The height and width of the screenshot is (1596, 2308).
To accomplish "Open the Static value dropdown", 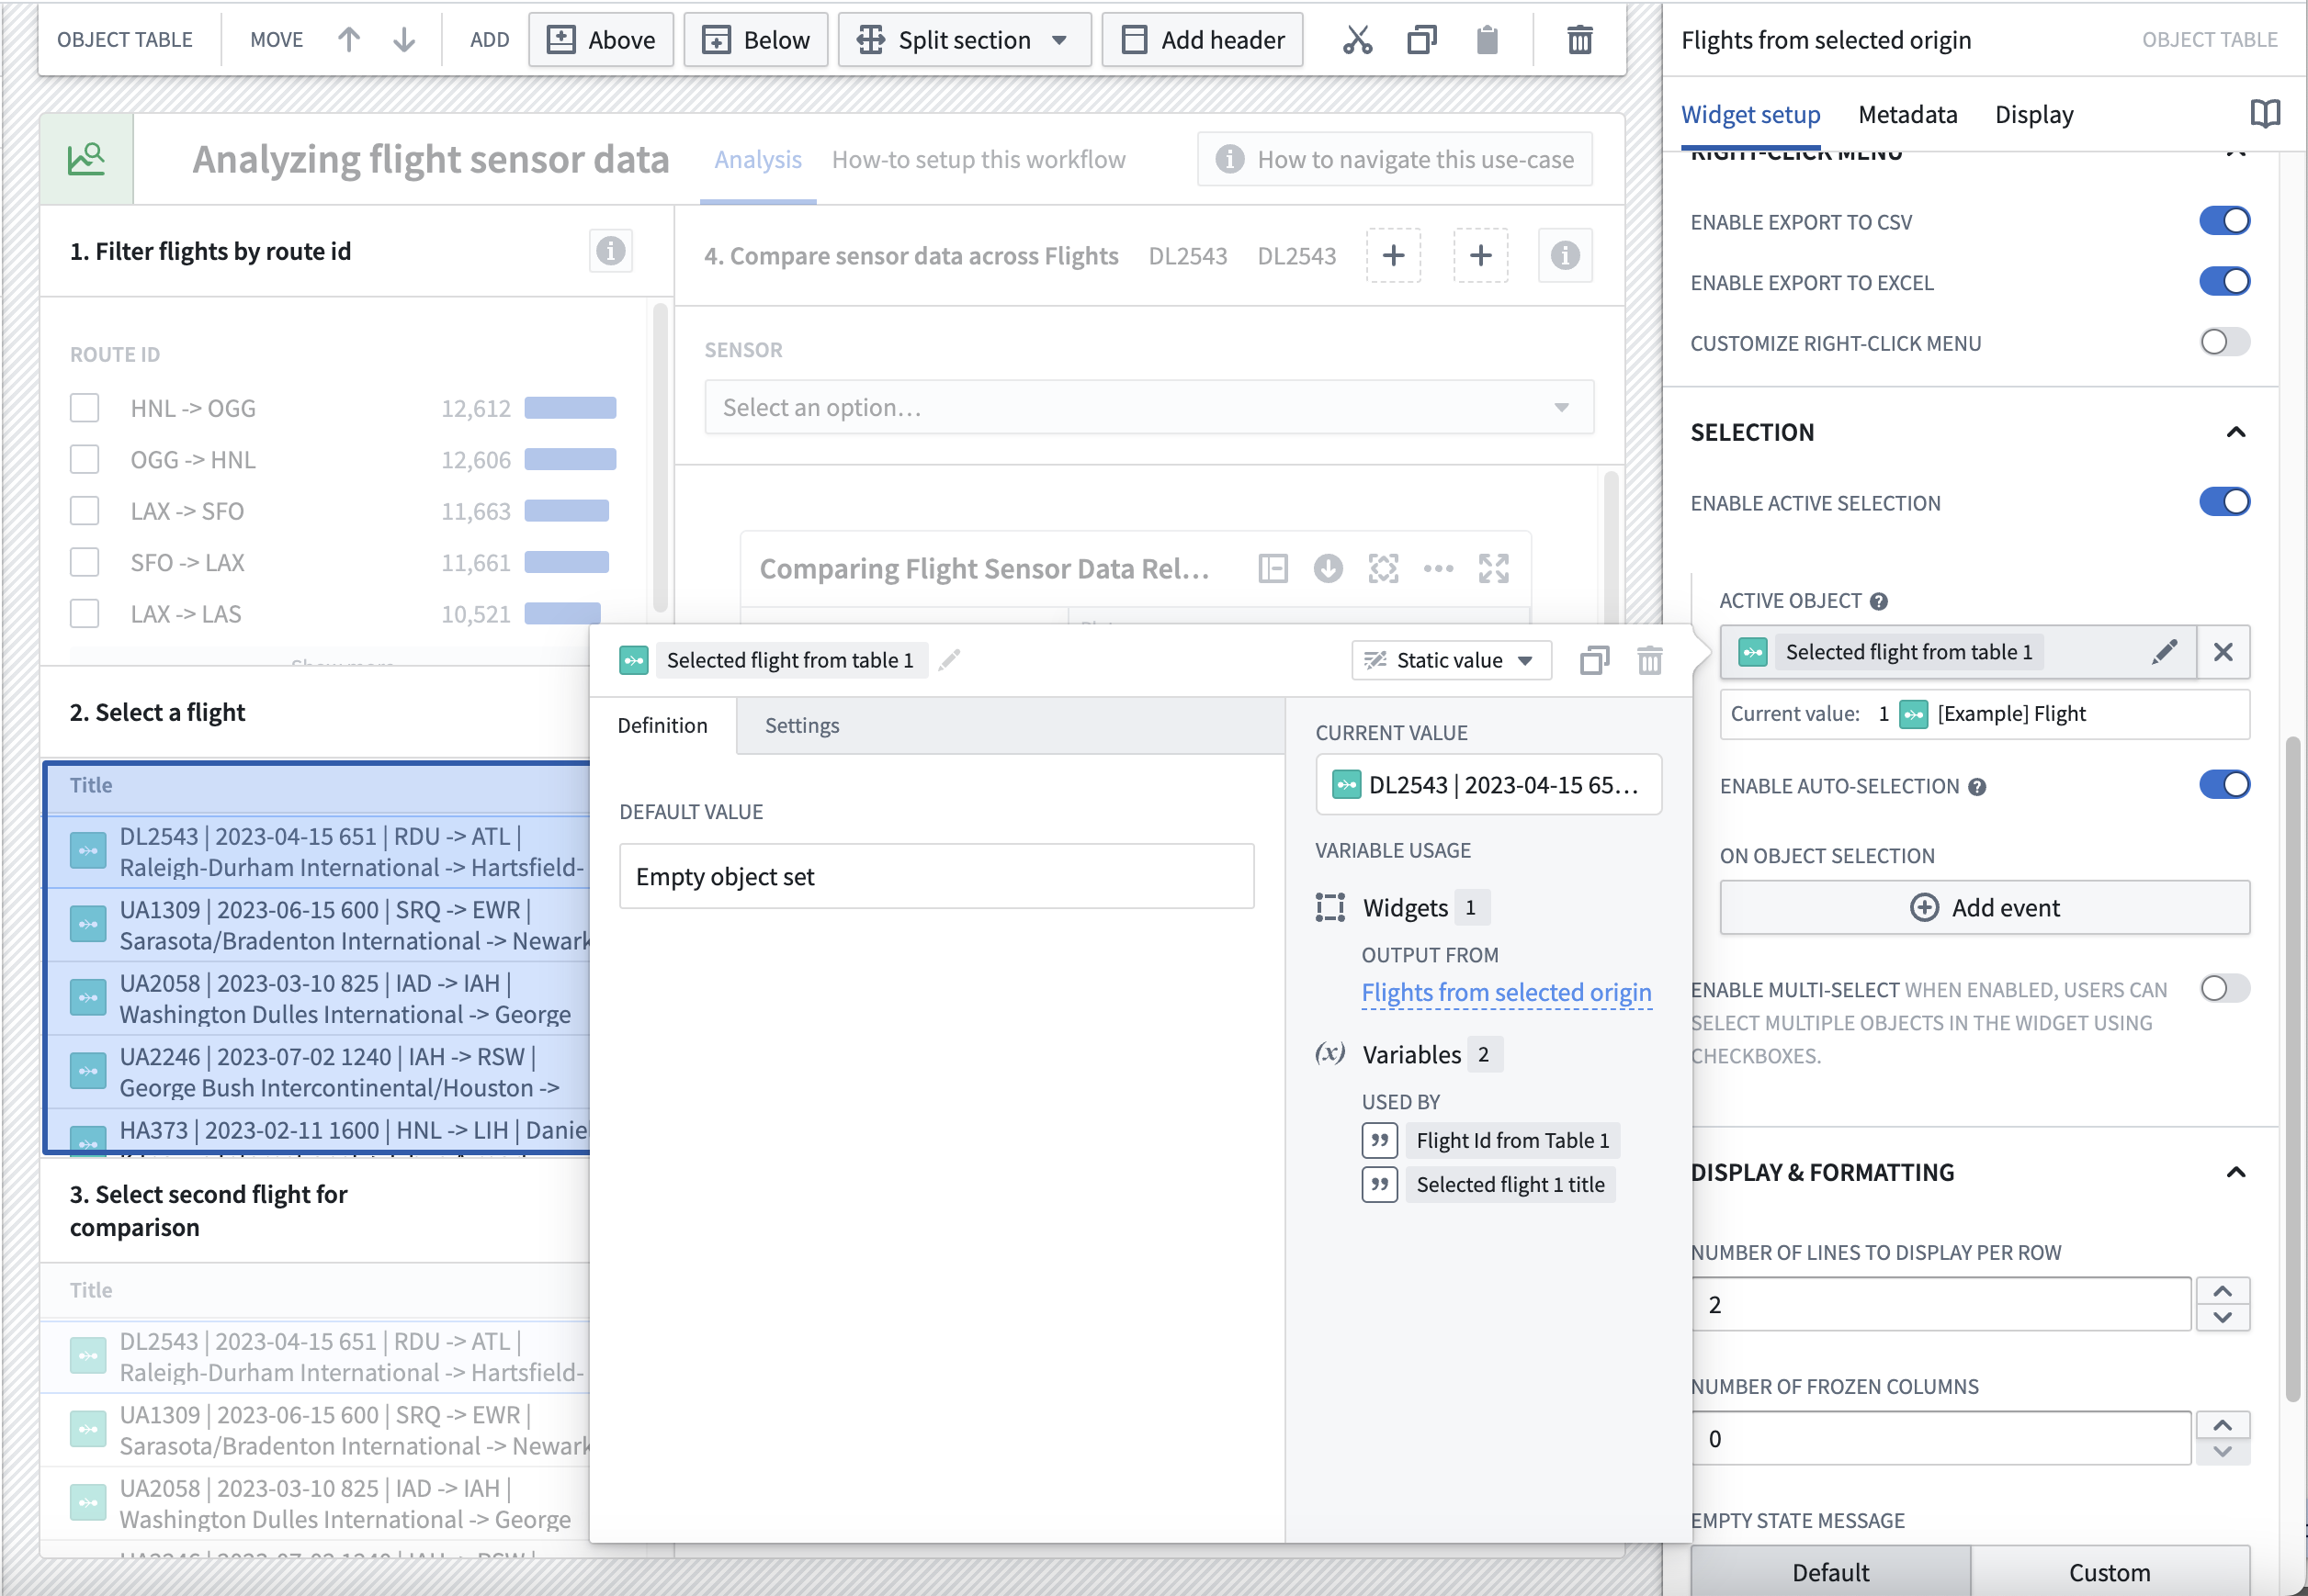I will coord(1451,660).
